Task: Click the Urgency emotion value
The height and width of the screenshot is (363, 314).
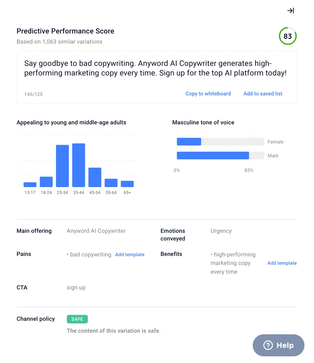Action: (x=221, y=231)
